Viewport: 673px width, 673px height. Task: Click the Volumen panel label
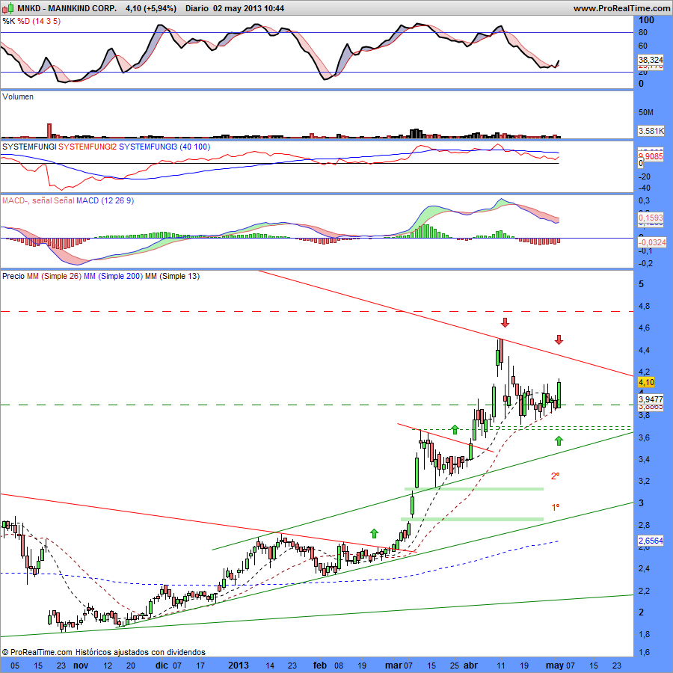(18, 96)
